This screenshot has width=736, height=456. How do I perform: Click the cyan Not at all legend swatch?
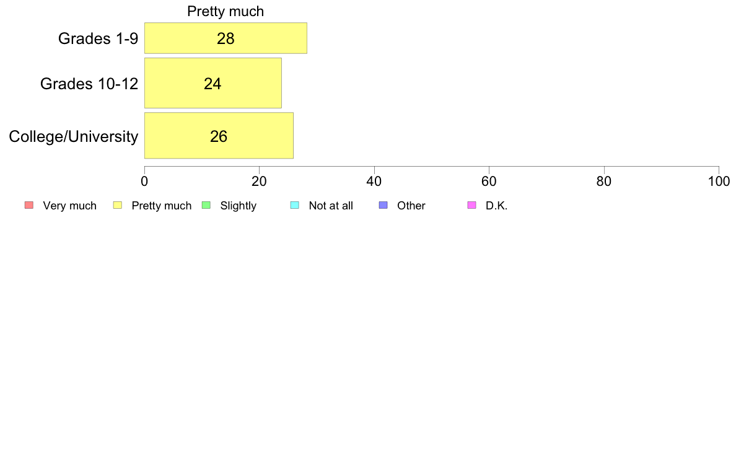(x=294, y=206)
